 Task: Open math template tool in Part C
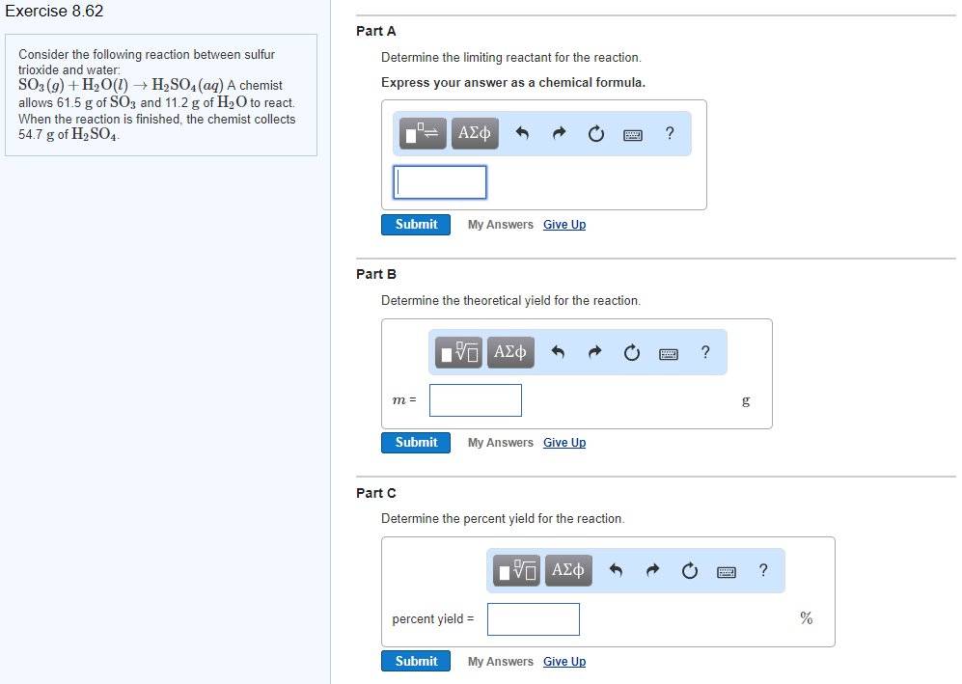click(516, 570)
